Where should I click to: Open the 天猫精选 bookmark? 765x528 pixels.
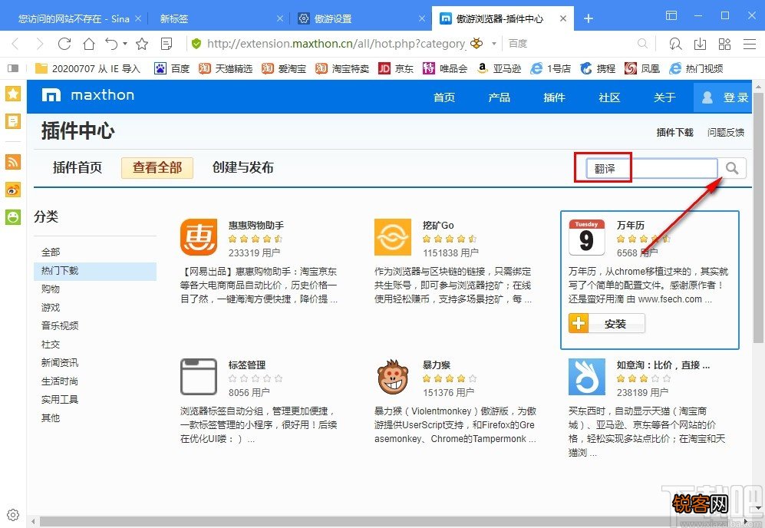226,69
